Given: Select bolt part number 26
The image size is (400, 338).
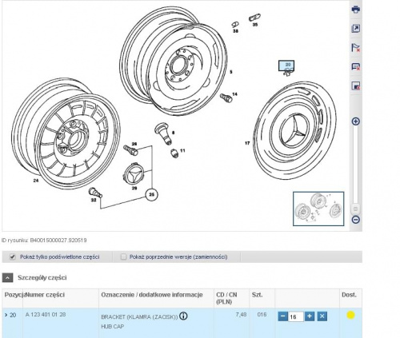Looking at the screenshot, I should click(134, 144).
